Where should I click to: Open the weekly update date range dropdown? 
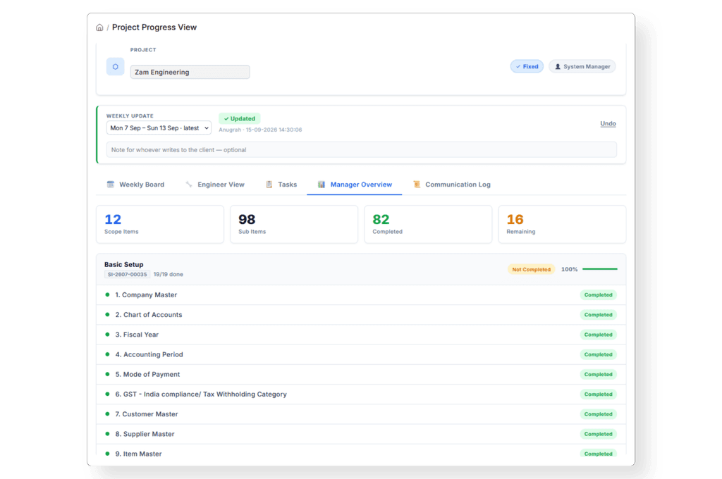point(159,128)
